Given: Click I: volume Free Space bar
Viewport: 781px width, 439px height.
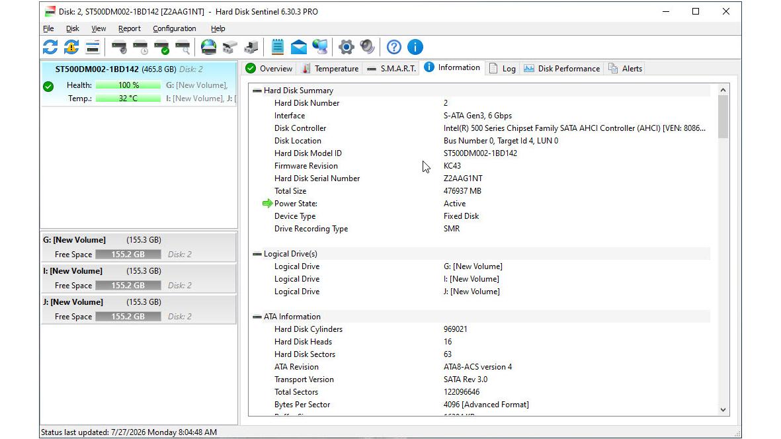Looking at the screenshot, I should click(128, 285).
